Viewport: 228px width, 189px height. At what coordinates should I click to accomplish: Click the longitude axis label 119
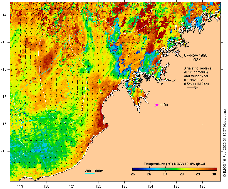coord(20,186)
